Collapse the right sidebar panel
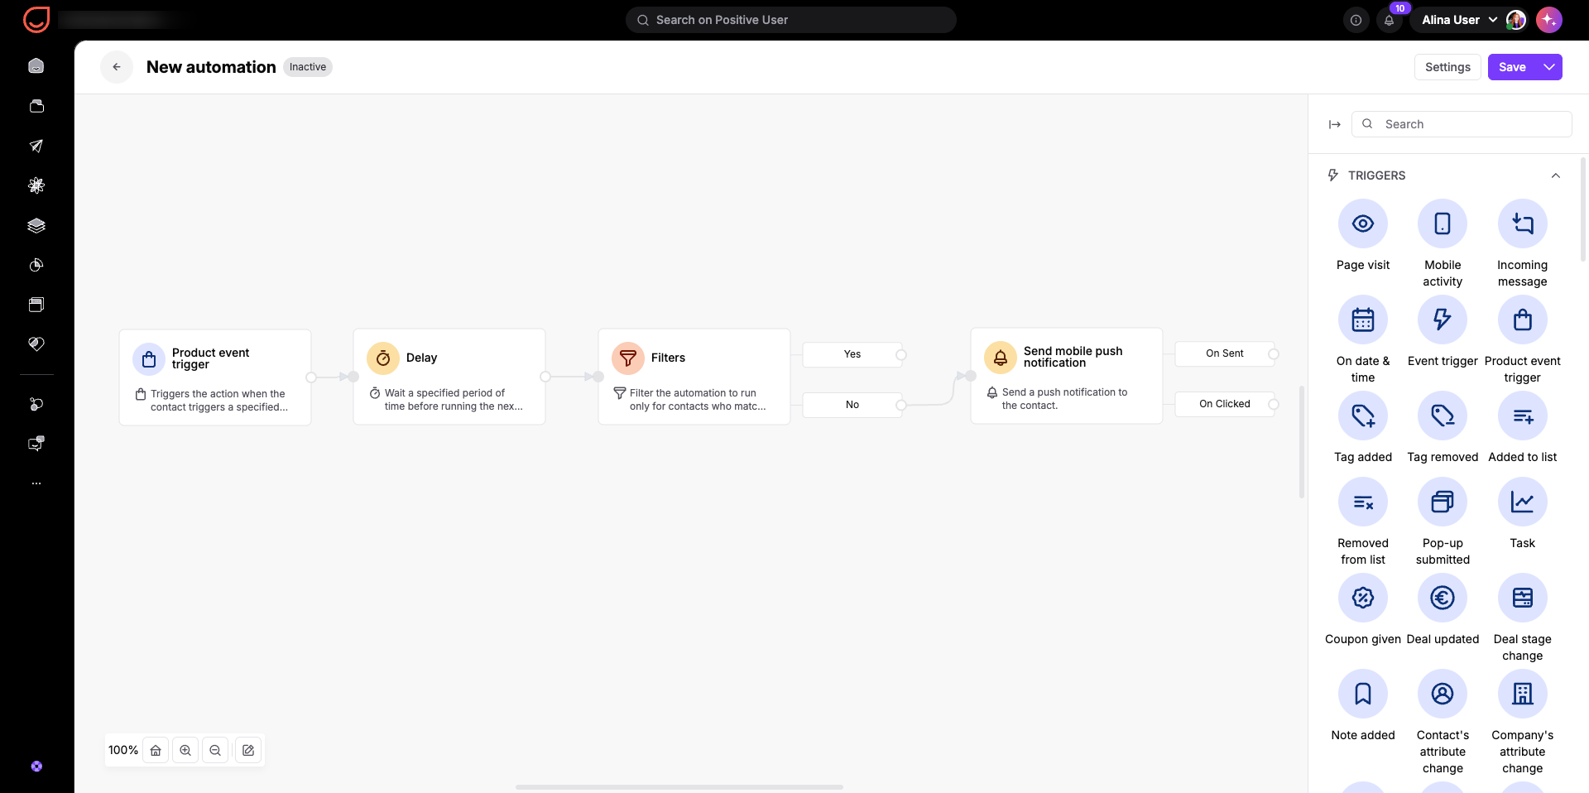This screenshot has width=1589, height=793. coord(1334,124)
